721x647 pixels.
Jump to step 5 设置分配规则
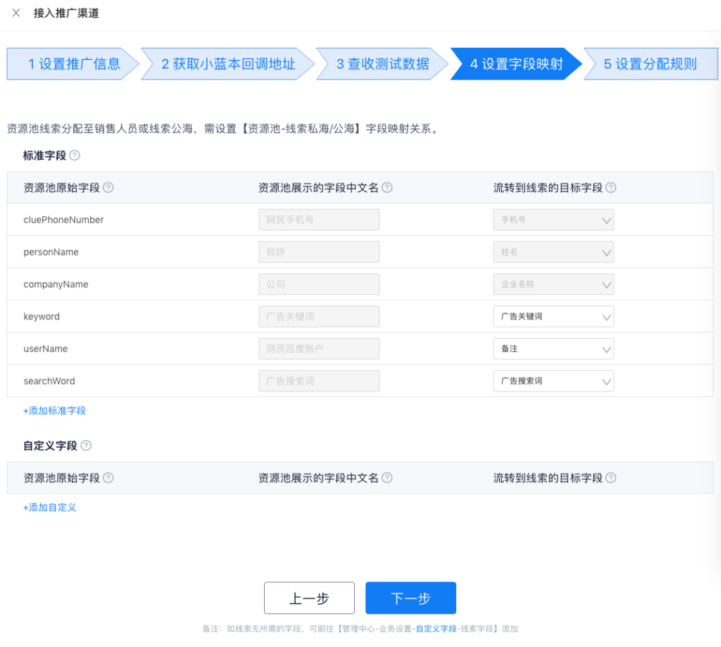pyautogui.click(x=649, y=64)
